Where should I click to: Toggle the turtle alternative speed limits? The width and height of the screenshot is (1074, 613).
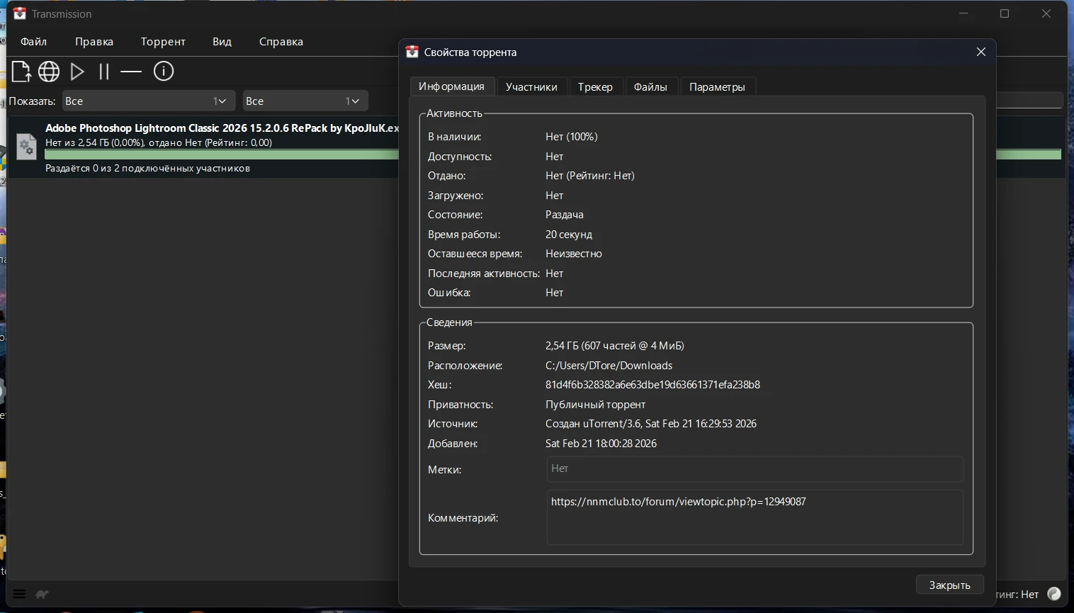point(43,594)
